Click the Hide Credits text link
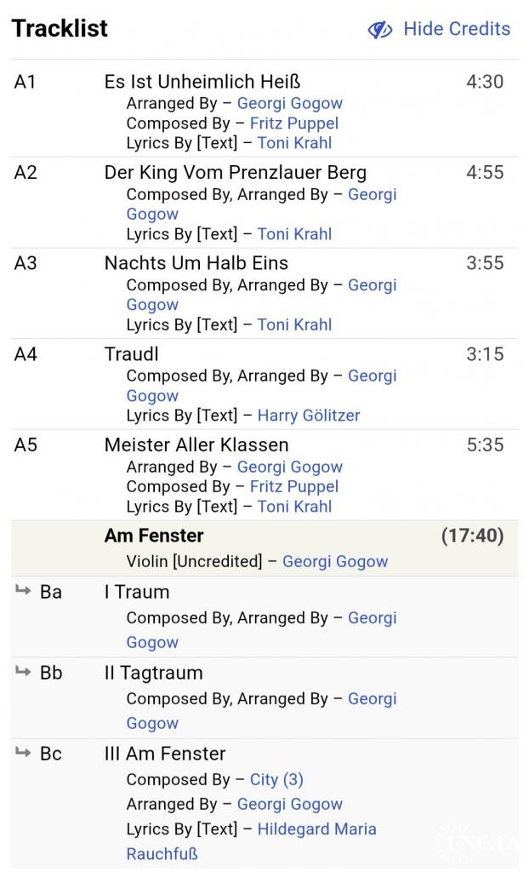This screenshot has height=872, width=529. click(457, 29)
